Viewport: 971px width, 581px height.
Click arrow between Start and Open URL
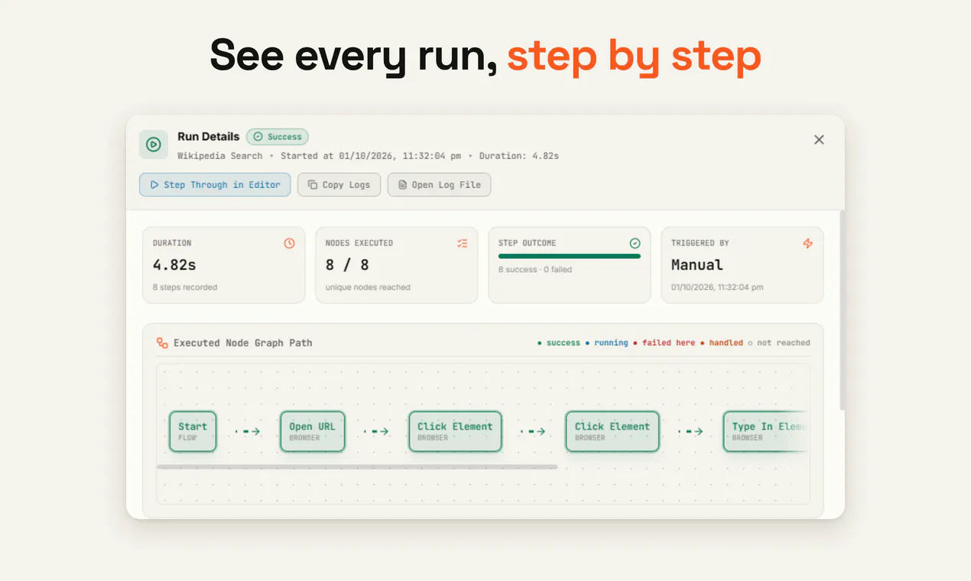point(248,431)
